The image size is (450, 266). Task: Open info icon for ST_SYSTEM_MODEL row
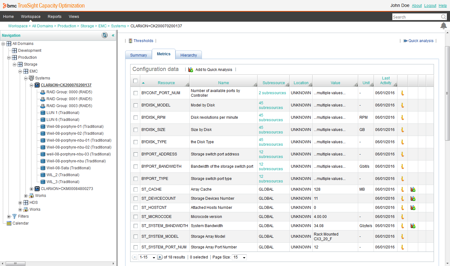(x=403, y=236)
